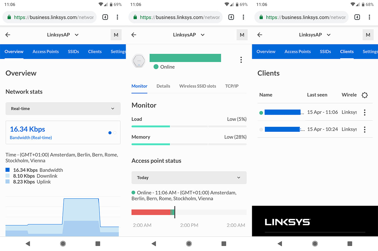Switch to Overview tab in left screen
Screen dimensions: 378x251
tap(14, 51)
